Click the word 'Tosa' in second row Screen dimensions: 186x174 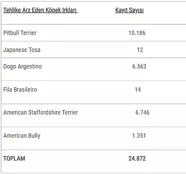click(x=35, y=50)
